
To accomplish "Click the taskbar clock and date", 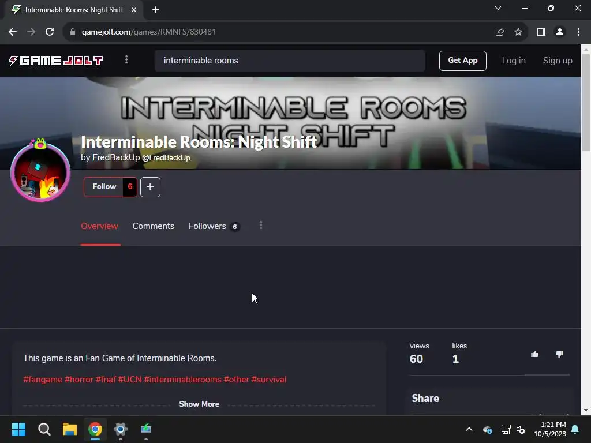I will 550,429.
